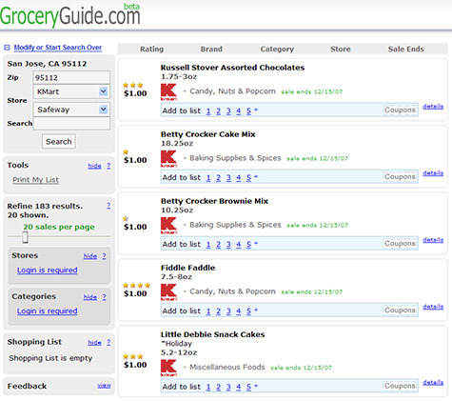Open the KMart store dropdown
This screenshot has width=452, height=401.
[x=103, y=91]
